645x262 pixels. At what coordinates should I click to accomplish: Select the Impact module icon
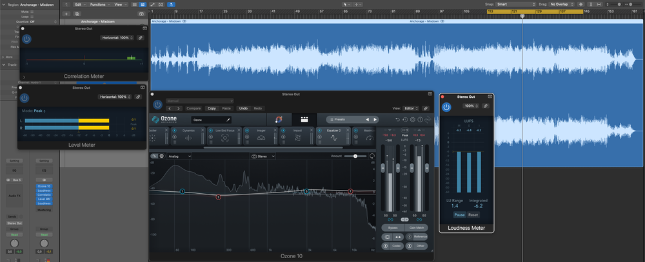tap(297, 138)
